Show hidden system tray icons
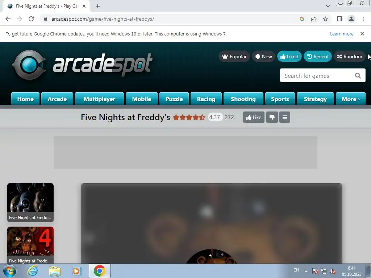The width and height of the screenshot is (371, 278). point(306,271)
